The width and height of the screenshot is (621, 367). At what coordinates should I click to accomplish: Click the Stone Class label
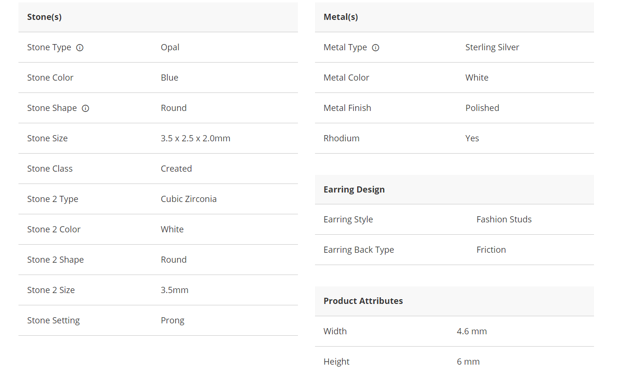coord(50,169)
